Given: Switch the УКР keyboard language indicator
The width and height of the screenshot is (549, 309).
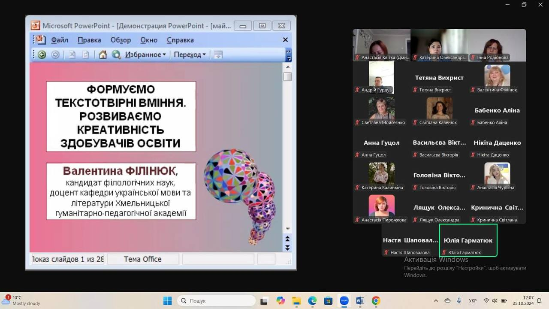Looking at the screenshot, I should [473, 301].
